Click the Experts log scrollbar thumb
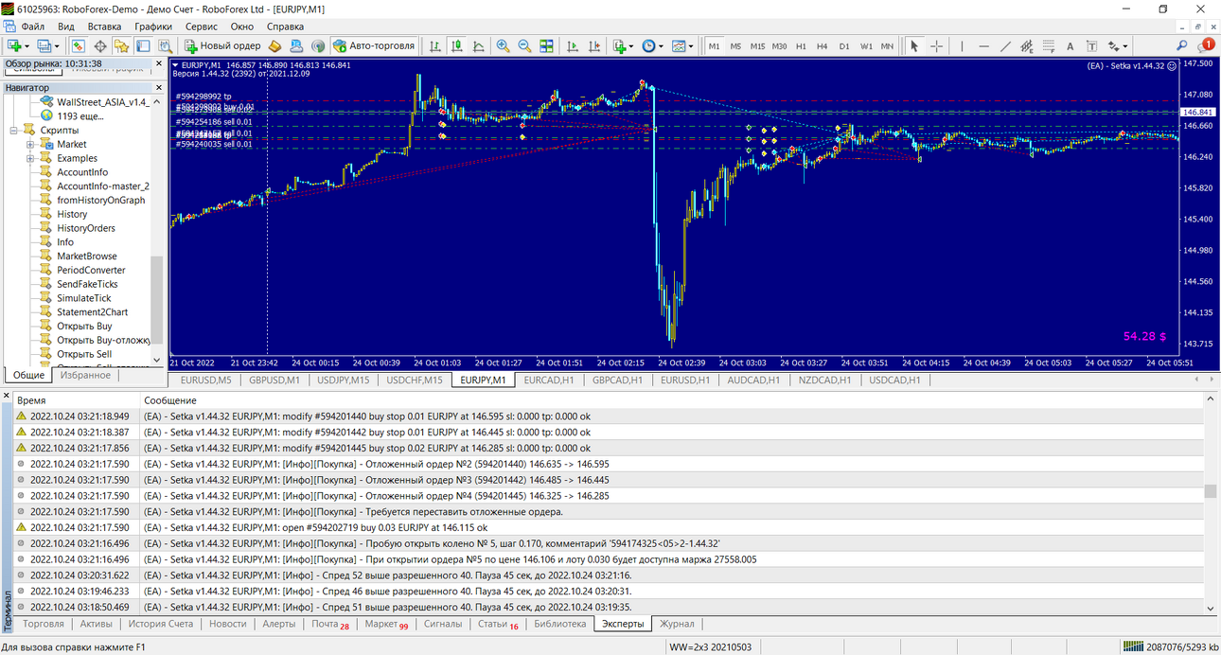 tap(1211, 491)
